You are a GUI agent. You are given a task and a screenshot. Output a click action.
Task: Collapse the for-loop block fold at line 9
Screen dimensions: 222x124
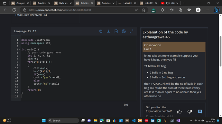19,65
